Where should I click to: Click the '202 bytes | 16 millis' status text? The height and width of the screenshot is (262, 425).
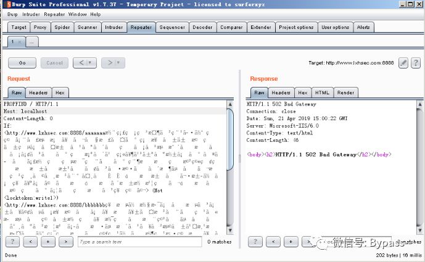[x=398, y=255]
